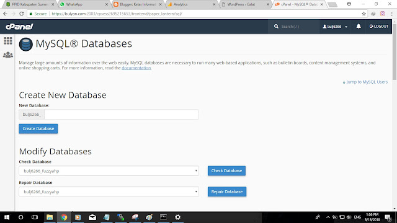Click the browser address bar
397x223 pixels.
(x=197, y=14)
